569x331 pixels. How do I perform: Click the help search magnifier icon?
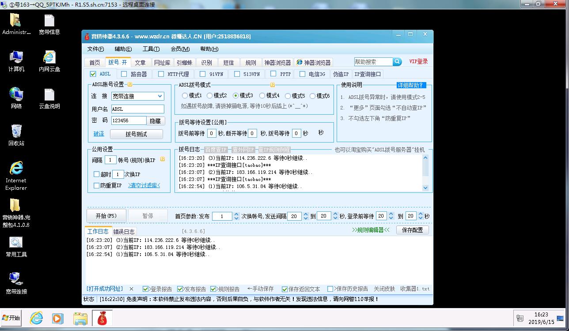(397, 62)
